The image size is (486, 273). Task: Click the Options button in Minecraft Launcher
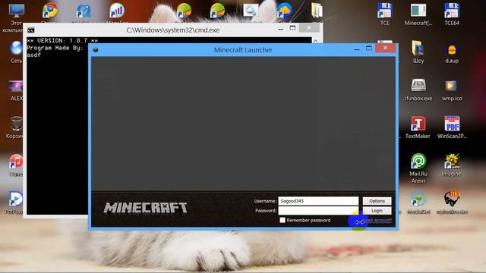[377, 201]
